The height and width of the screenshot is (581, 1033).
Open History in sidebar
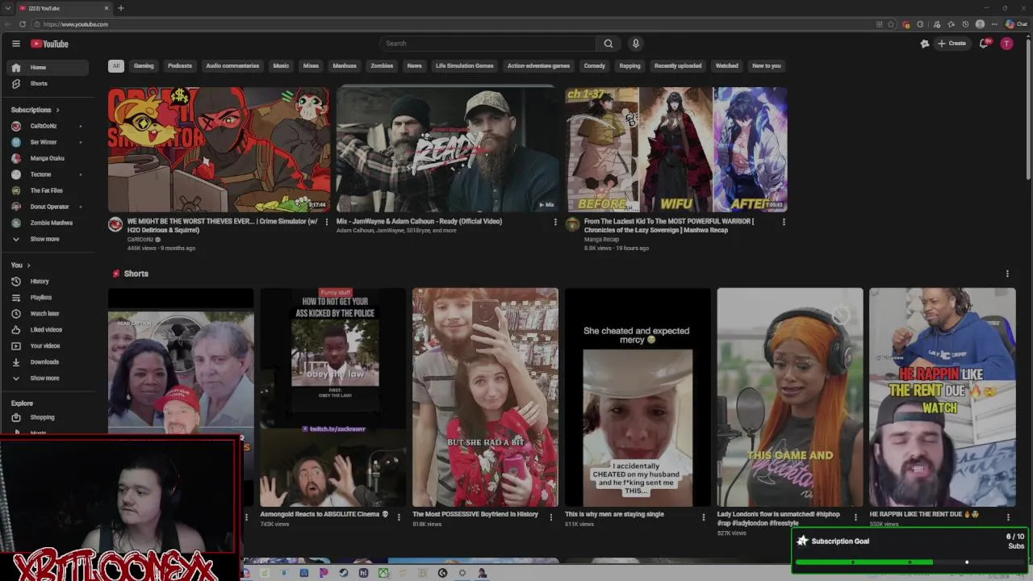[48, 282]
